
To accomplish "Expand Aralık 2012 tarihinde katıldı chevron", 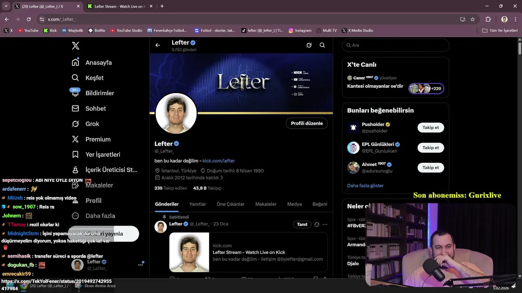I will point(222,178).
